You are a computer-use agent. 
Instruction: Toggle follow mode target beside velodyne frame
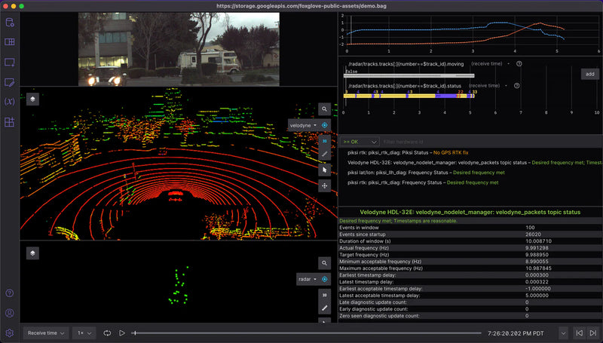tap(325, 125)
